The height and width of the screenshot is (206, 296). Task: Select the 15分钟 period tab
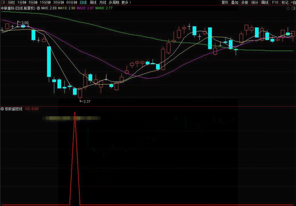(x=45, y=2)
